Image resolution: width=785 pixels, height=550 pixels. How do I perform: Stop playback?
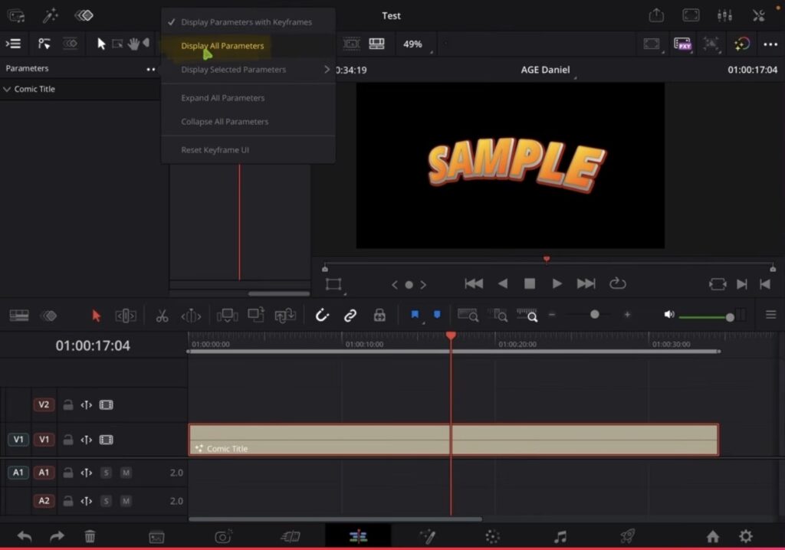[530, 283]
